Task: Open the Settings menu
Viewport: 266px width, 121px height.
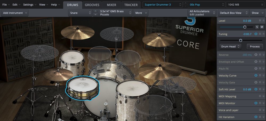Action: coord(30,5)
